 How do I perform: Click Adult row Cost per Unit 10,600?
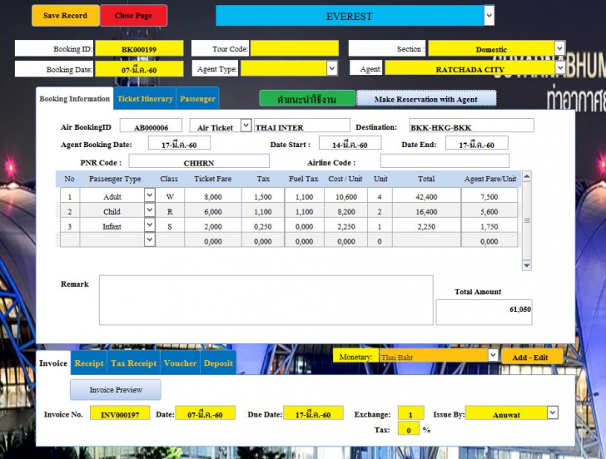[346, 196]
